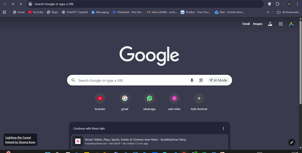Viewport: 302px width, 153px height.
Task: Click the Customize Chrome pencil icon
Action: point(291,142)
